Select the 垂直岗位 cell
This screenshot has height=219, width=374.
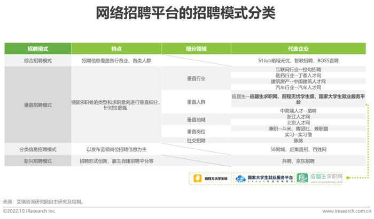196,131
